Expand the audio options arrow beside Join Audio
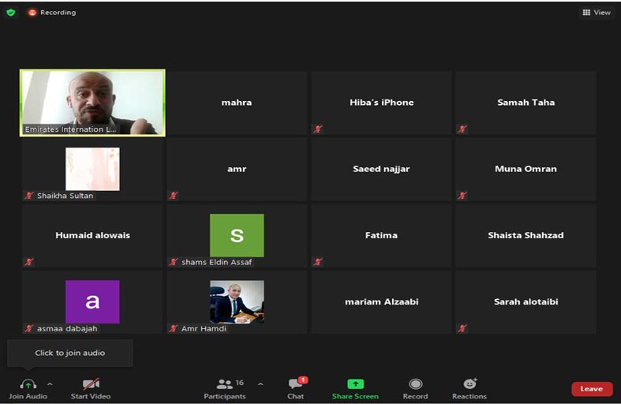The width and height of the screenshot is (621, 404). click(51, 384)
